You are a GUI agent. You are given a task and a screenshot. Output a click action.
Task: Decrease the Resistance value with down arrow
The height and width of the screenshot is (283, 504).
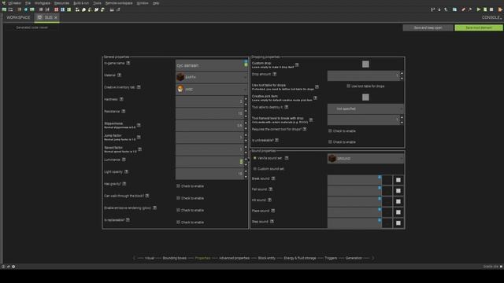point(246,116)
